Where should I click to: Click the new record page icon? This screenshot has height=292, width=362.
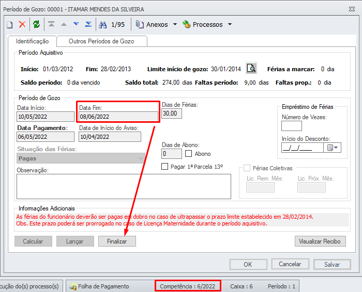10,24
